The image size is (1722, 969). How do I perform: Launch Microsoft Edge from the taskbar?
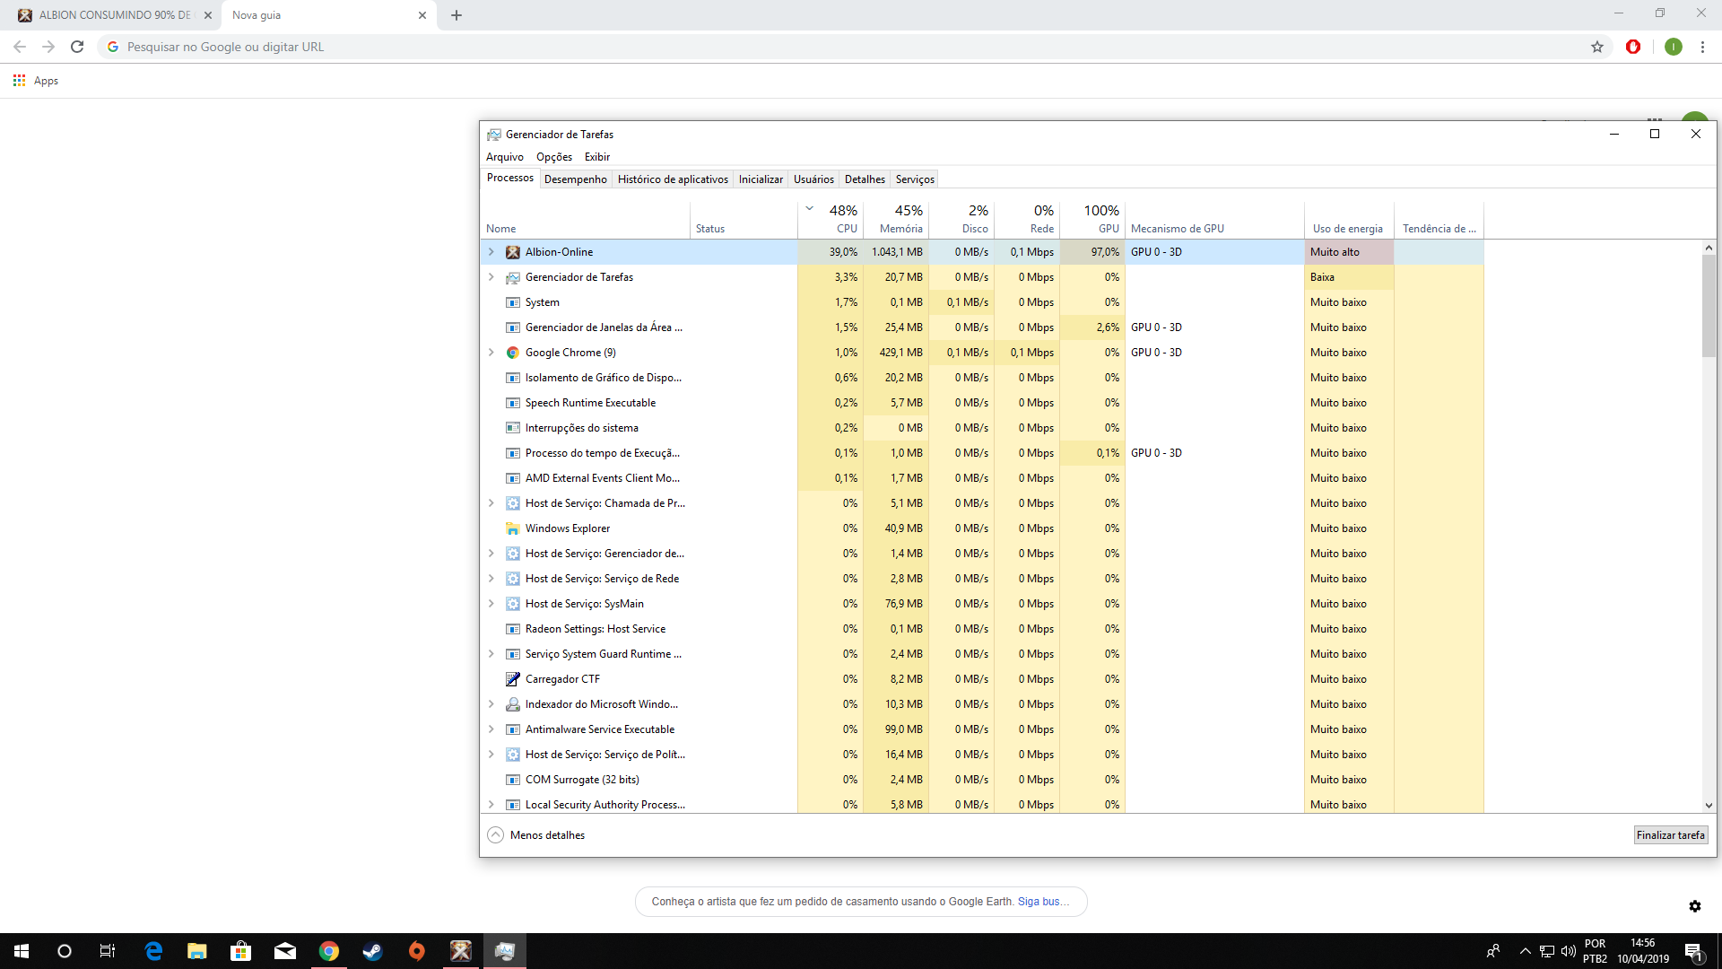pyautogui.click(x=153, y=951)
